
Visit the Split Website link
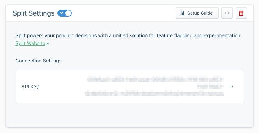[31, 43]
